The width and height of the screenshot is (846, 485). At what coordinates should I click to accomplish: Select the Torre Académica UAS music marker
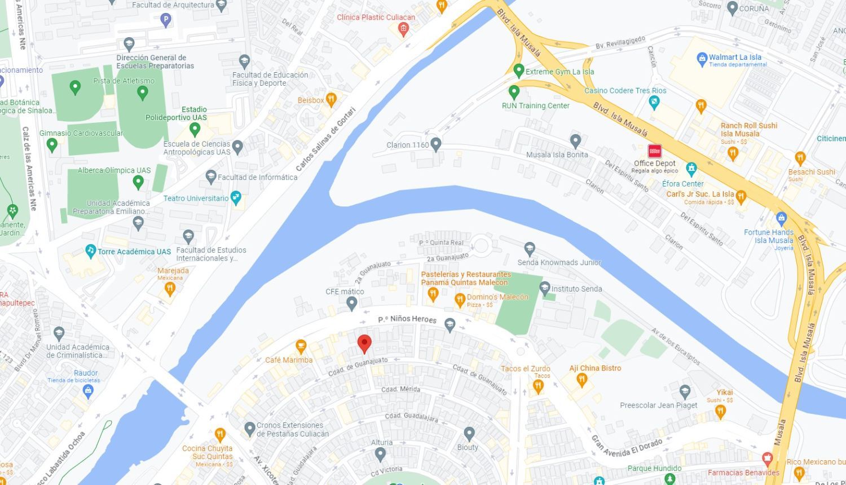pyautogui.click(x=90, y=251)
